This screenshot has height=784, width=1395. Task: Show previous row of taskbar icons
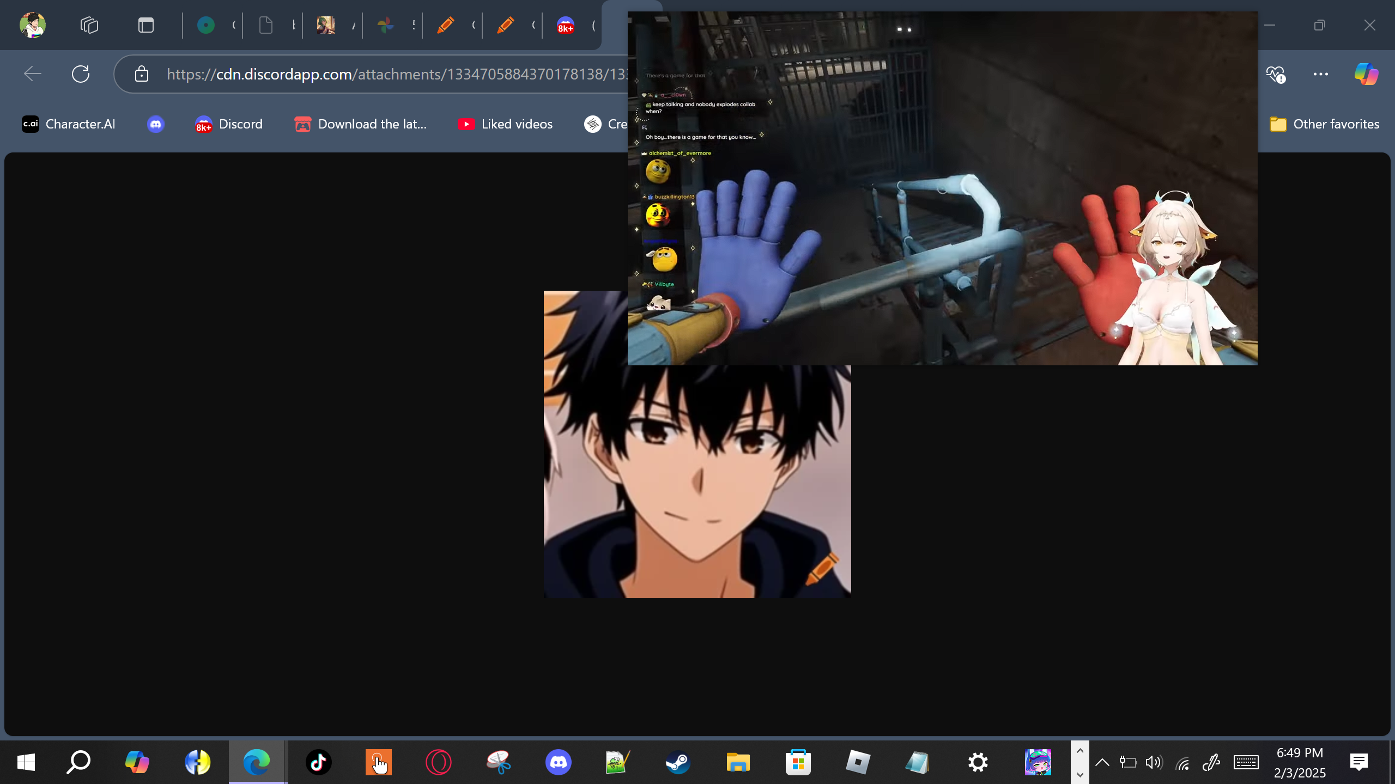coord(1080,751)
